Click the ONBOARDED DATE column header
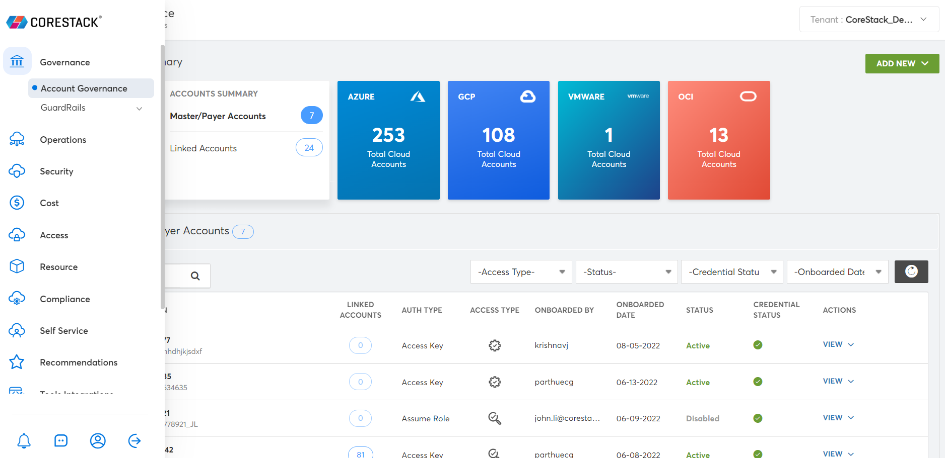 click(640, 310)
